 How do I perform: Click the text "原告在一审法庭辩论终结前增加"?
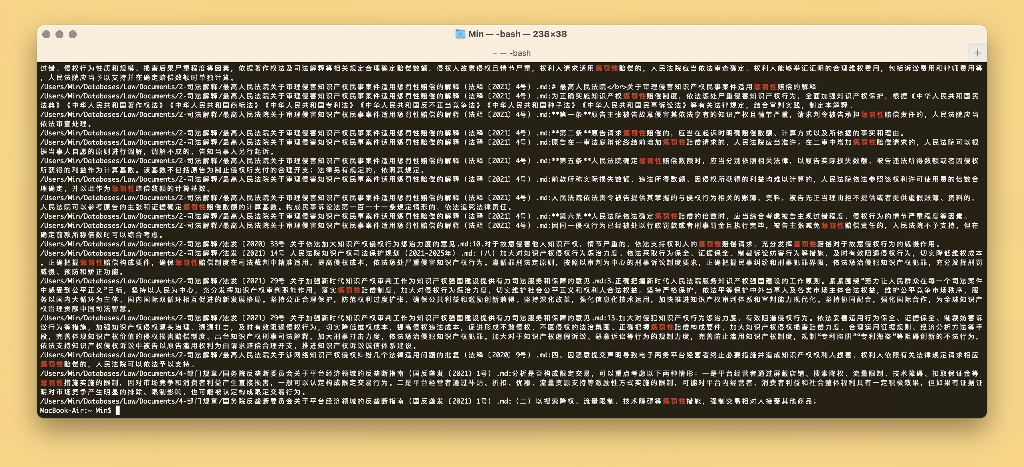click(606, 142)
